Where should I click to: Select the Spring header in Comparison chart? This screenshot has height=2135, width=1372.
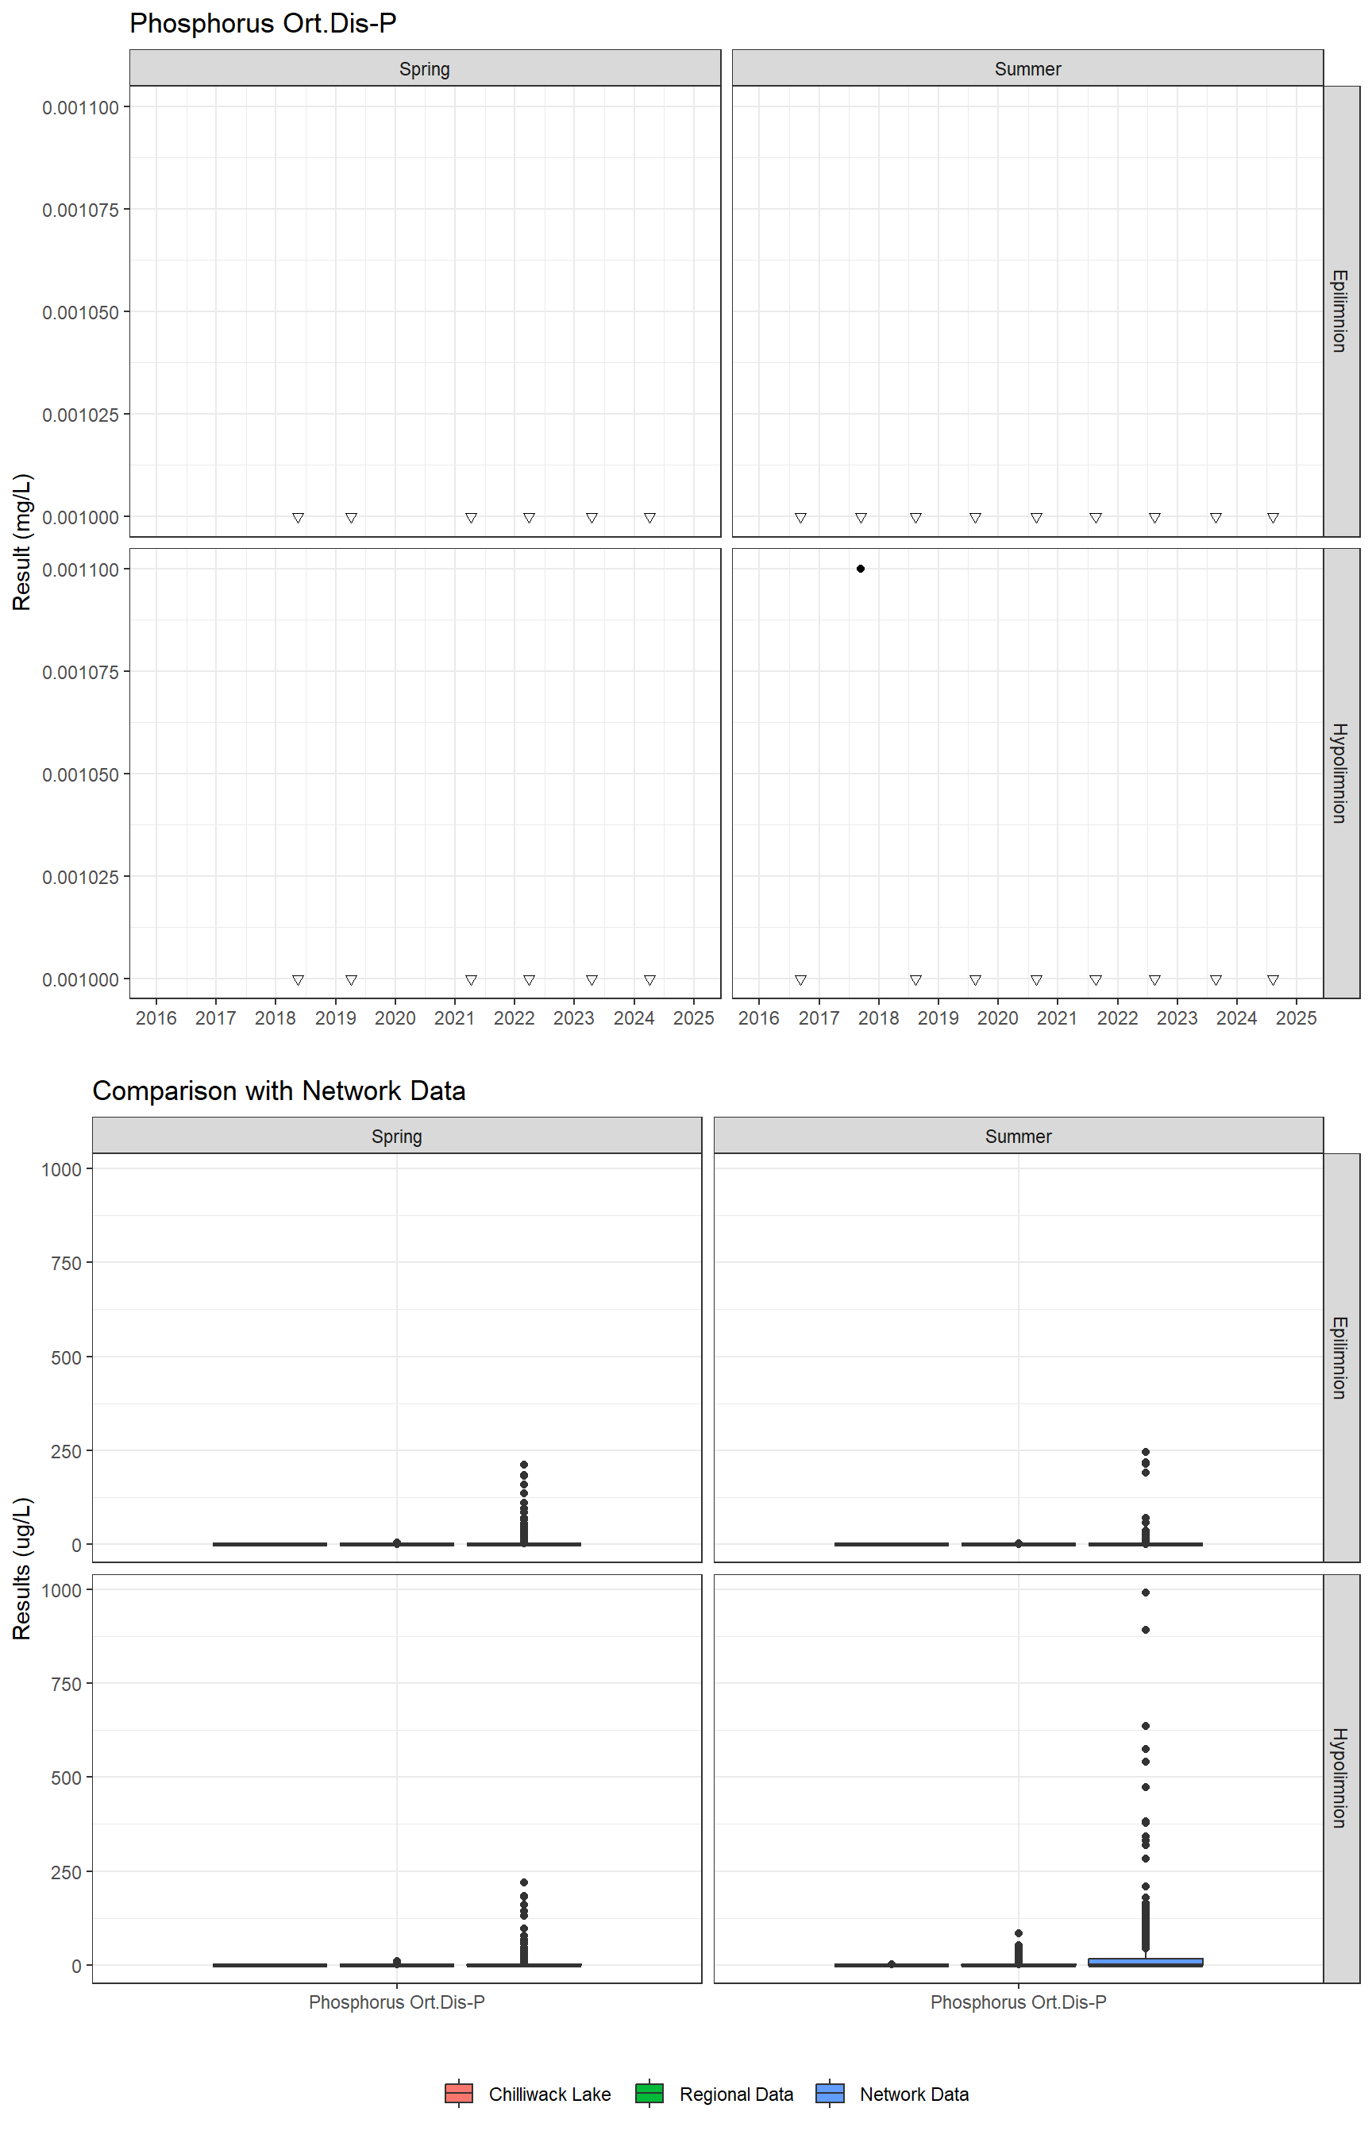pyautogui.click(x=396, y=1136)
